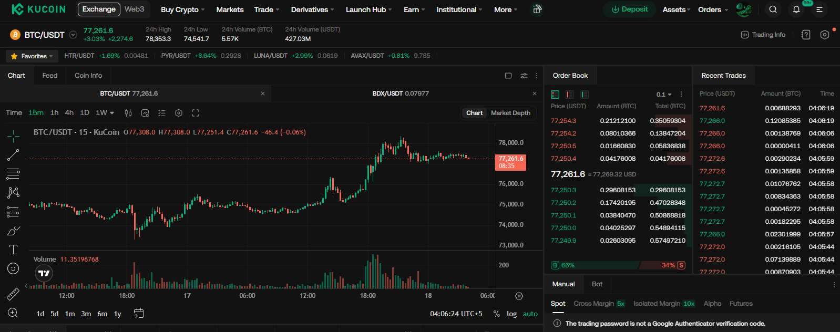The width and height of the screenshot is (840, 332).
Task: Switch to Exchange mode
Action: [x=99, y=9]
